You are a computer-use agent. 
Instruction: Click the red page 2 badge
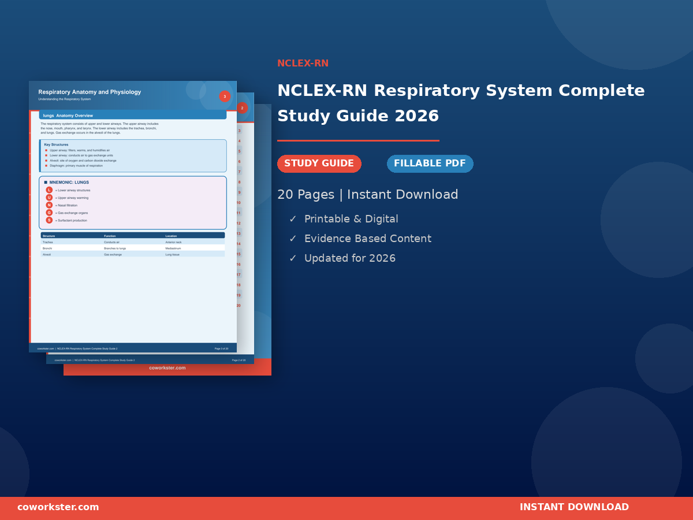click(242, 108)
